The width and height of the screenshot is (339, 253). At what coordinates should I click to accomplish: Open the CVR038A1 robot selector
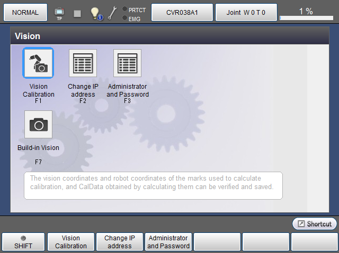182,12
